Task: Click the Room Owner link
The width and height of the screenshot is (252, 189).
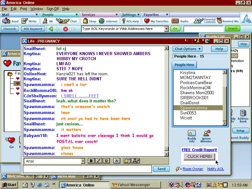Action: click(x=193, y=169)
